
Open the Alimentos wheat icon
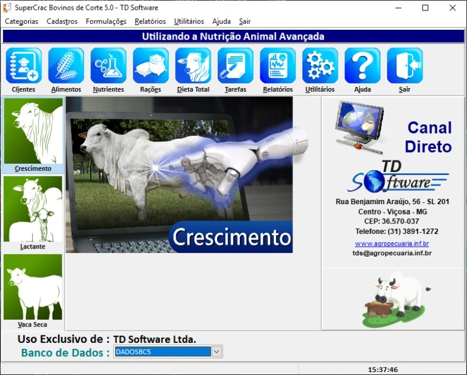tap(66, 66)
